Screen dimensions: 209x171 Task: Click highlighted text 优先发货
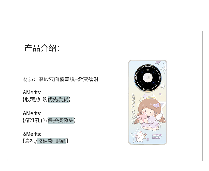tap(58, 99)
